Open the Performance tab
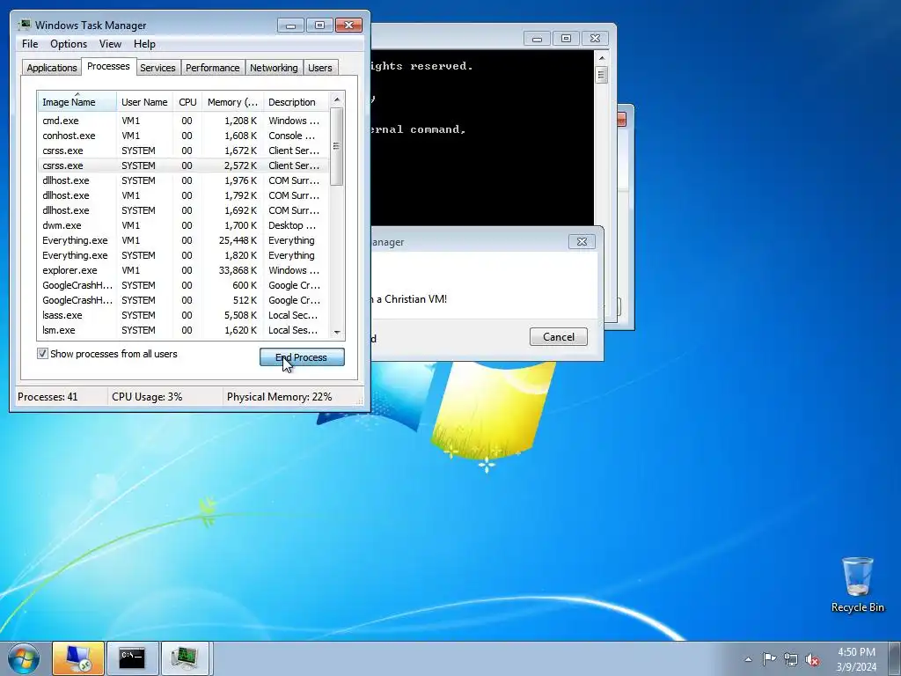The width and height of the screenshot is (901, 676). [213, 68]
